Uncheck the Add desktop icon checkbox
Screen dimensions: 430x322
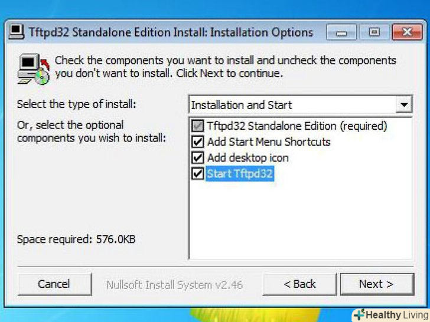tap(197, 158)
